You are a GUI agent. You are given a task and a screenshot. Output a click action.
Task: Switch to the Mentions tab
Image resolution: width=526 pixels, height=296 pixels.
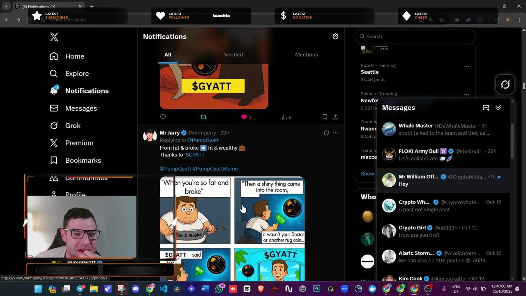point(307,55)
